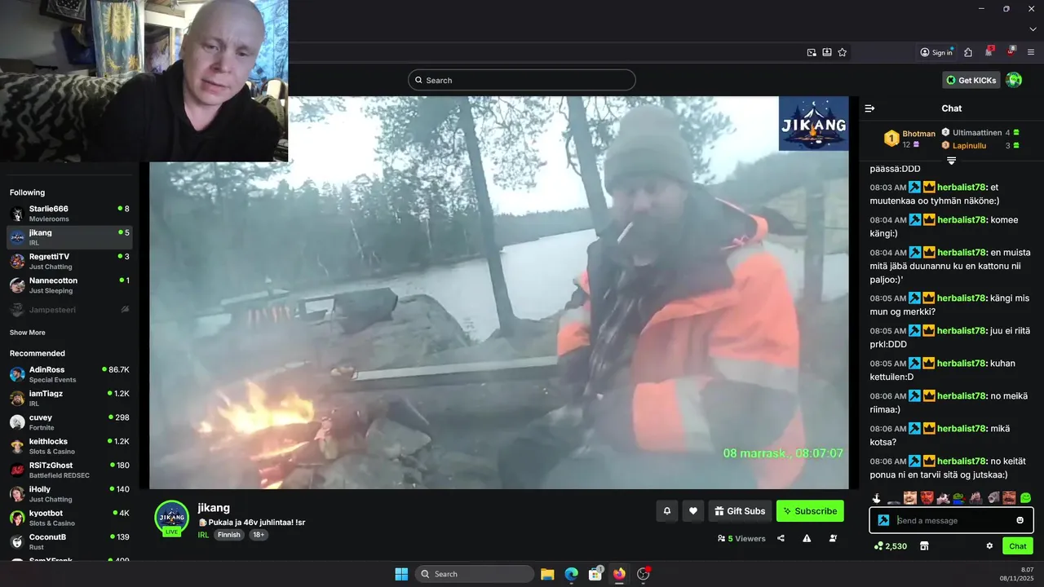Click the heart follow icon
The width and height of the screenshot is (1044, 587).
(x=693, y=511)
